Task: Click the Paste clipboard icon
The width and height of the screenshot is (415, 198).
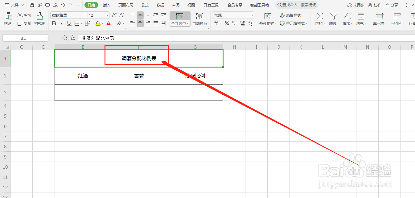Action: (9, 16)
